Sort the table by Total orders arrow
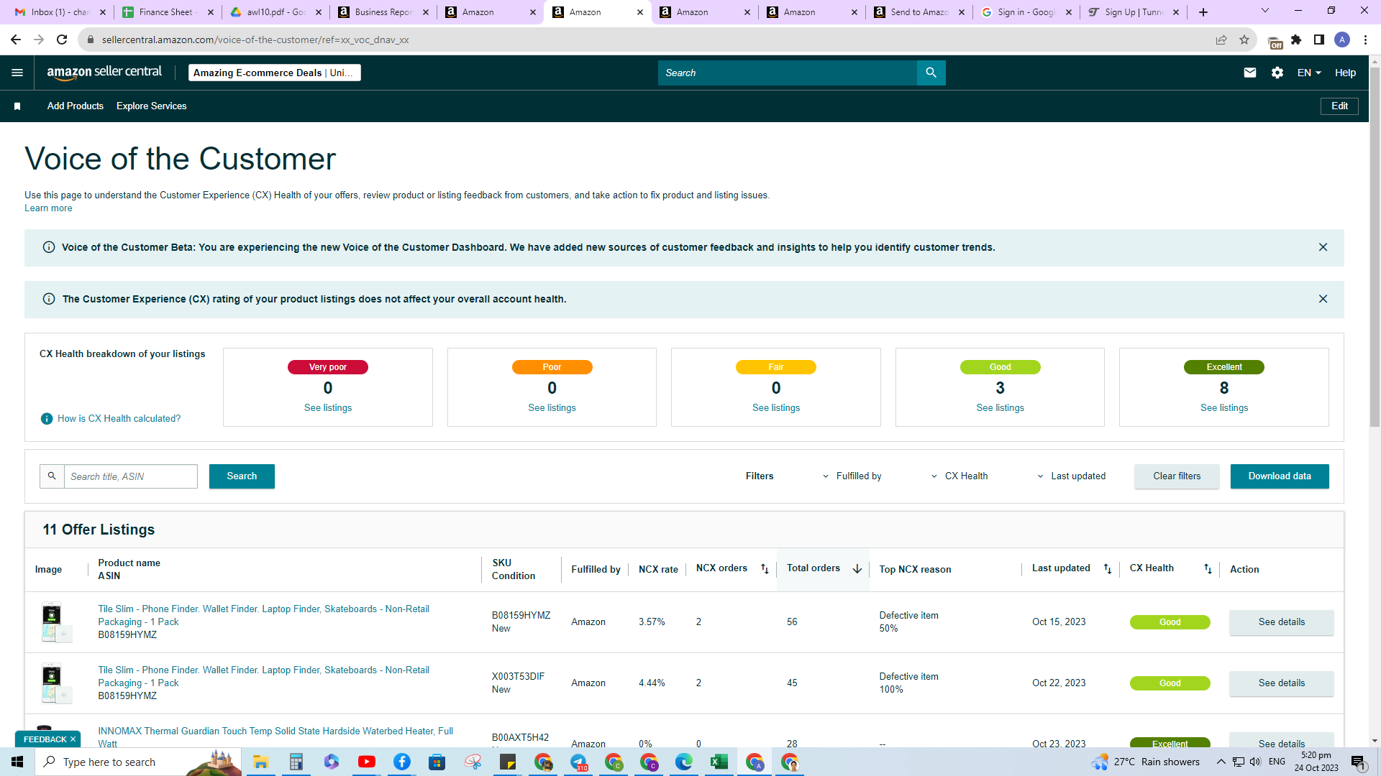The image size is (1381, 776). [x=857, y=569]
